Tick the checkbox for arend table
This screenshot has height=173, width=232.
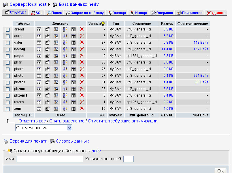tap(7, 30)
